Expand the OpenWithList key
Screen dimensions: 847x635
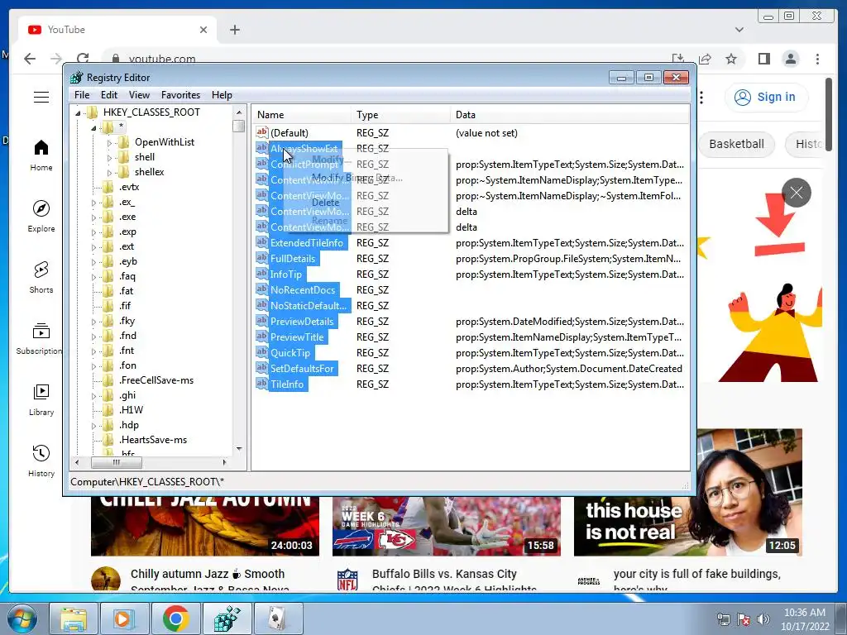click(x=109, y=143)
